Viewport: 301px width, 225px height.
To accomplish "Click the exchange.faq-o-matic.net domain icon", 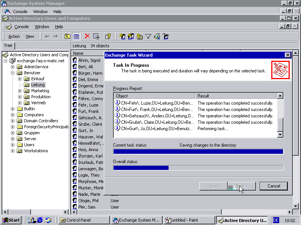I will click(12, 61).
